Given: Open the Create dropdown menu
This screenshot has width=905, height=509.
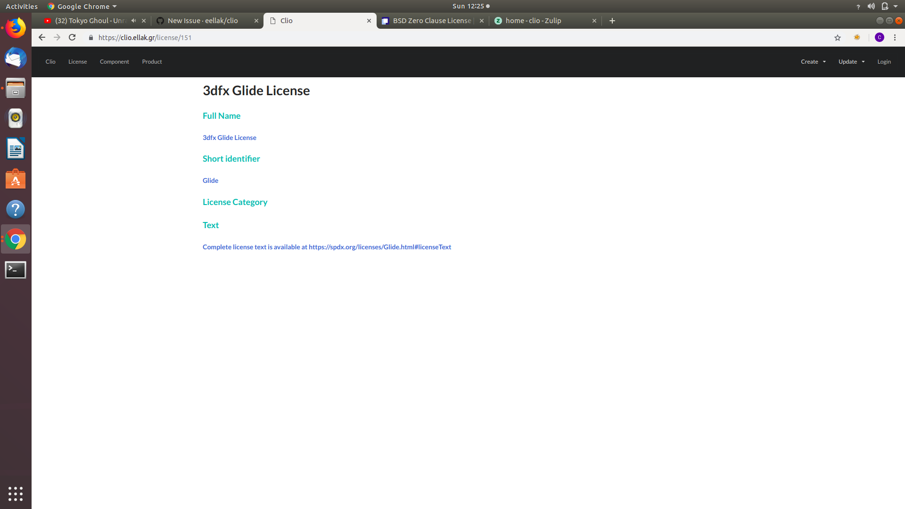Looking at the screenshot, I should coord(813,61).
